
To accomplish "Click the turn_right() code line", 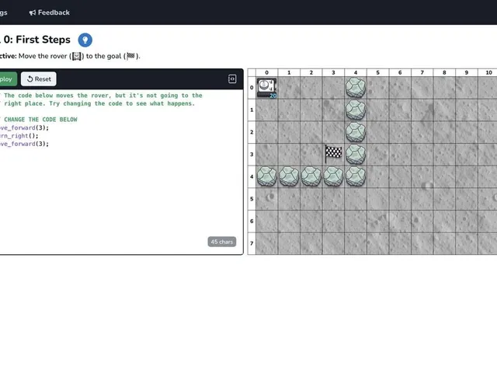I will coord(19,136).
